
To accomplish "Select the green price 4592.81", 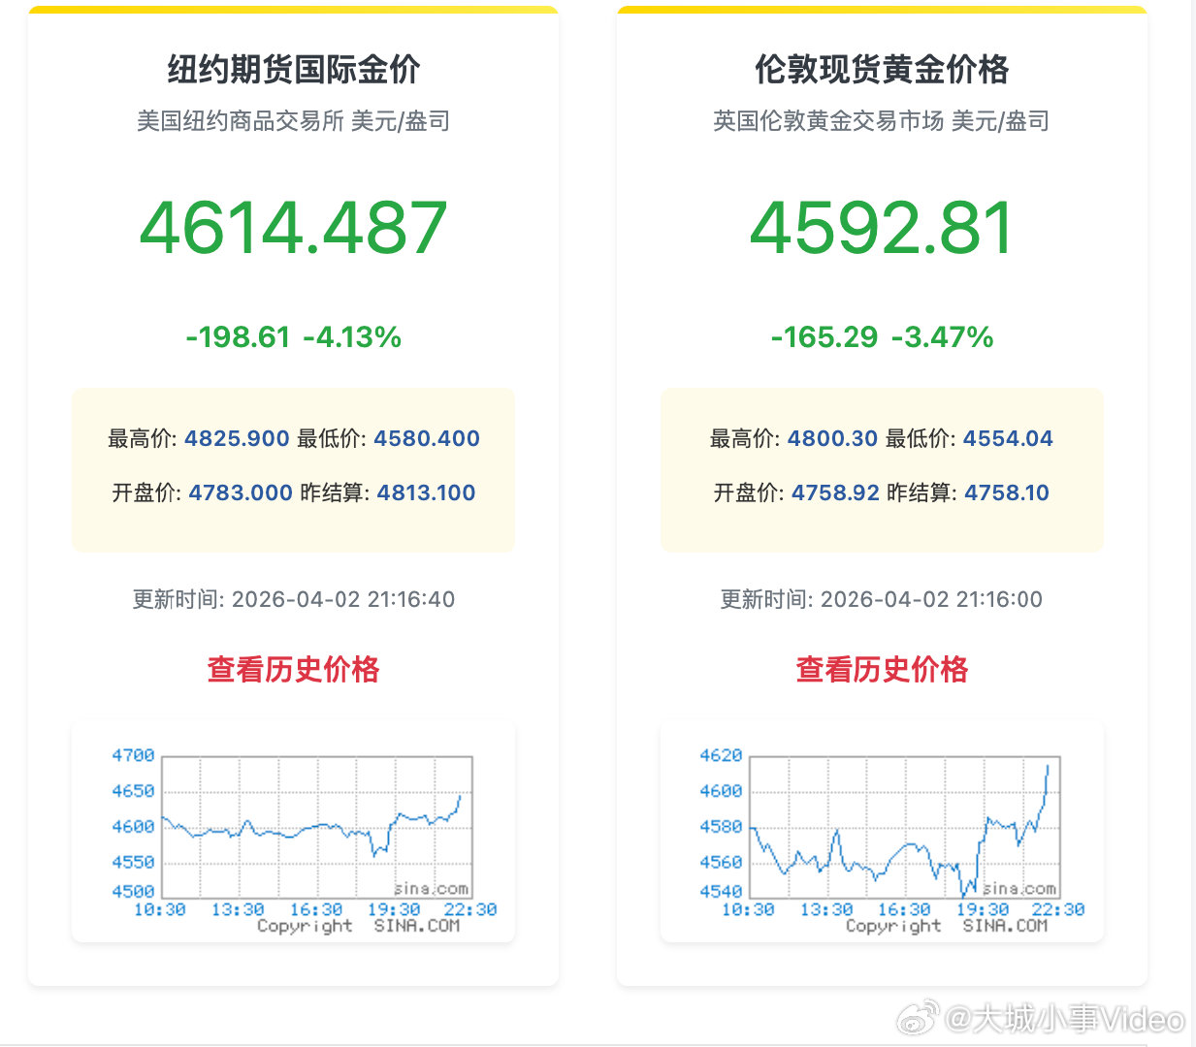I will pyautogui.click(x=881, y=228).
